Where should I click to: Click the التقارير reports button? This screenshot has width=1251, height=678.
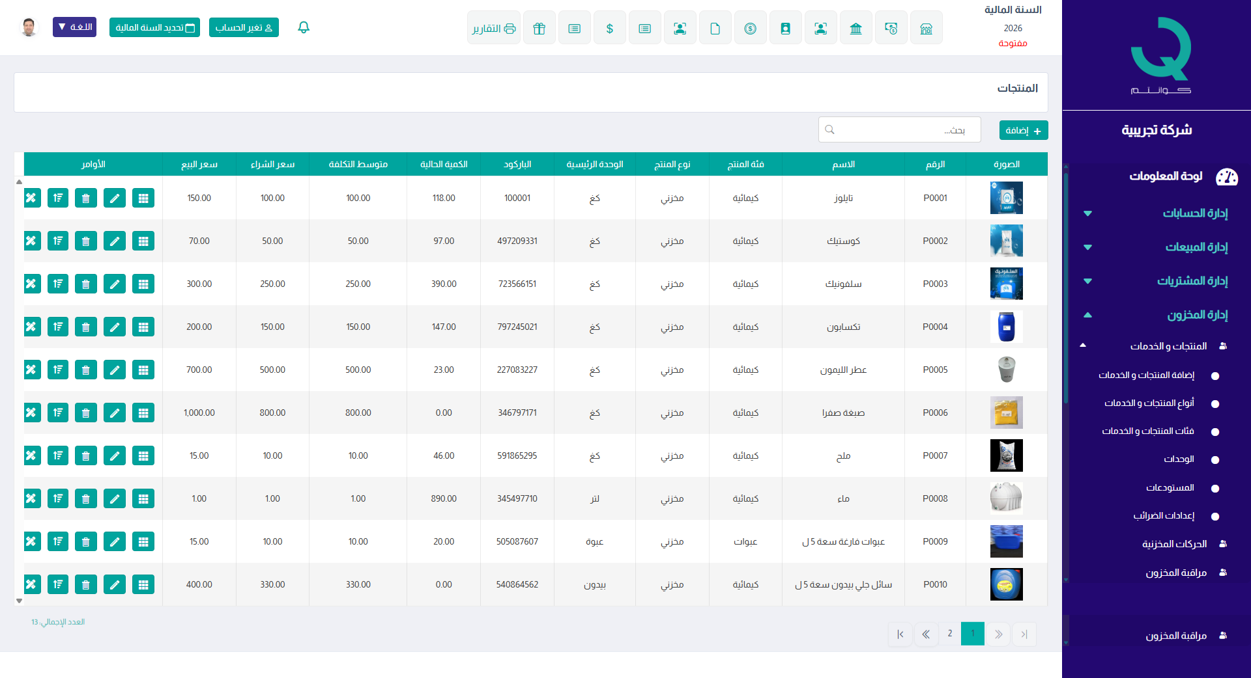coord(493,28)
